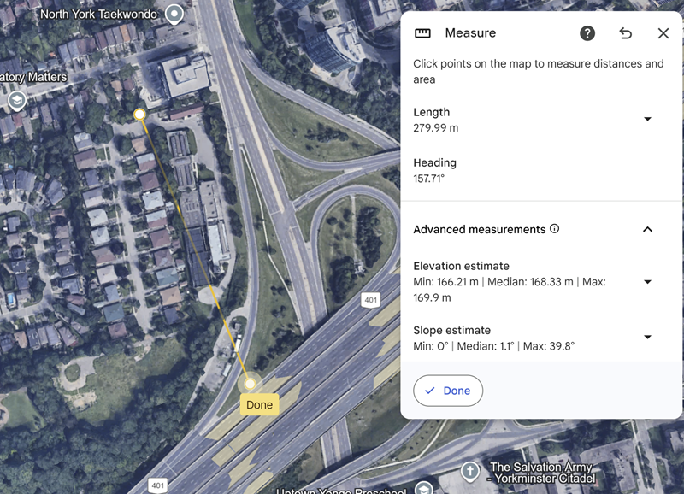Open the Elevation estimate dropdown
The image size is (684, 494).
pyautogui.click(x=647, y=282)
